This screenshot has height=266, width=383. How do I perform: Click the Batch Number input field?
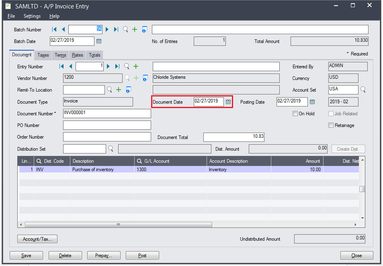pos(85,29)
